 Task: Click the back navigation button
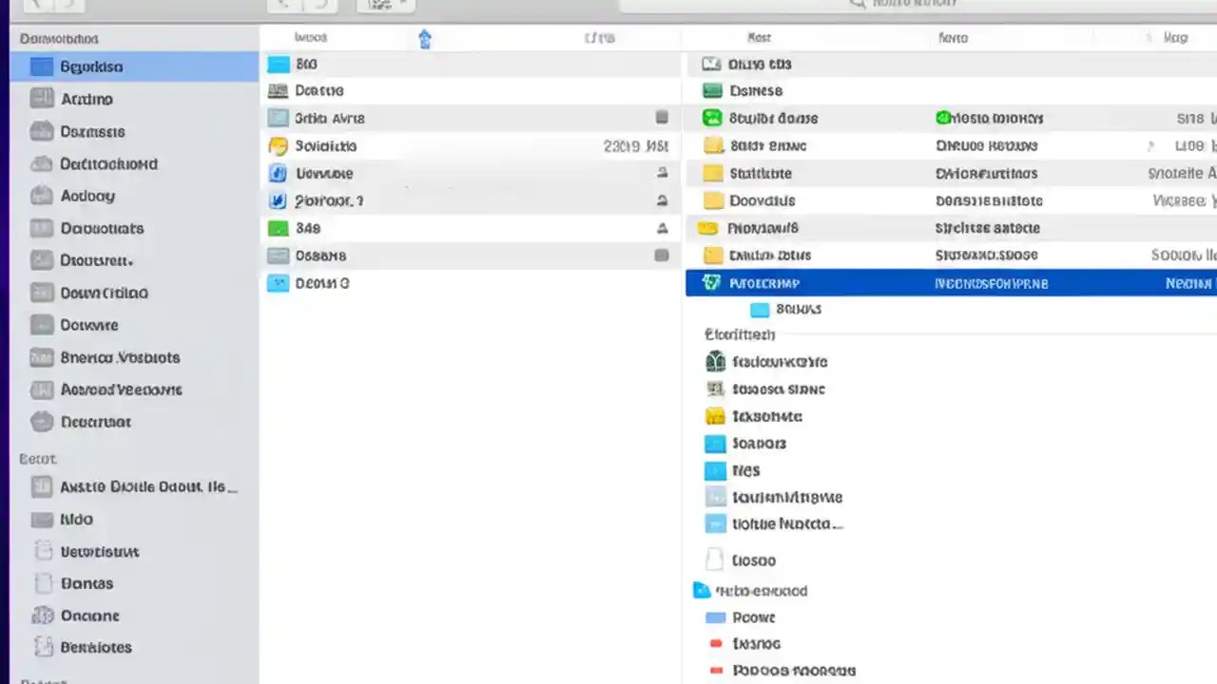tap(281, 5)
